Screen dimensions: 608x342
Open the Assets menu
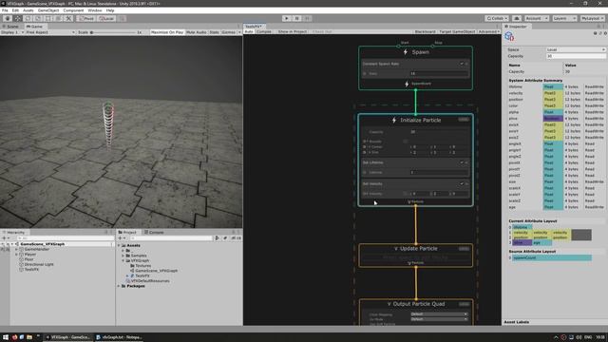click(28, 10)
